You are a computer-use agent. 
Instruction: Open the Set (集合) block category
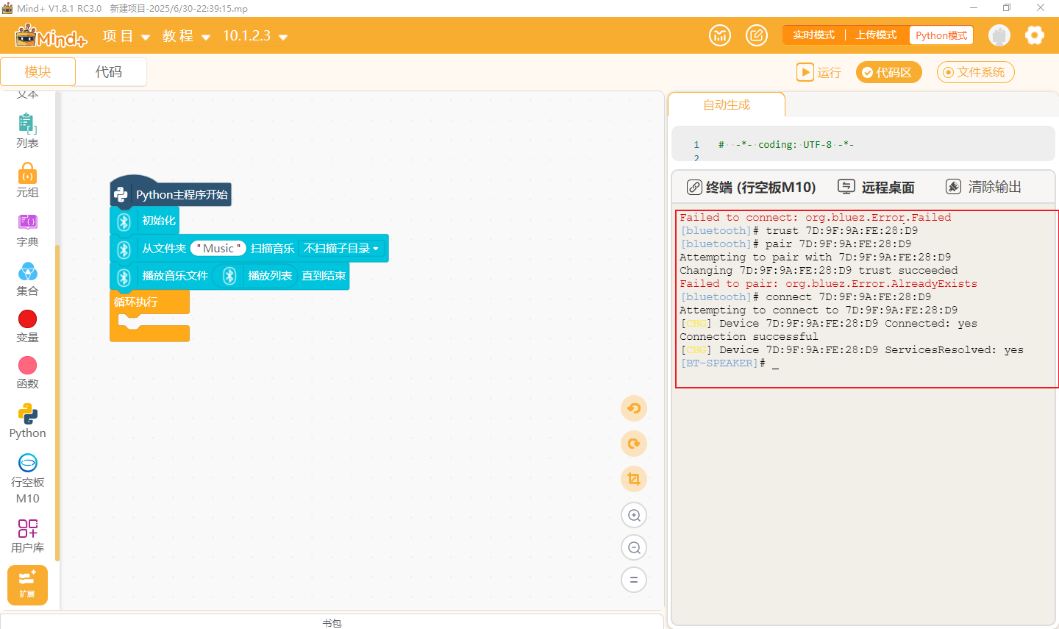pos(27,280)
